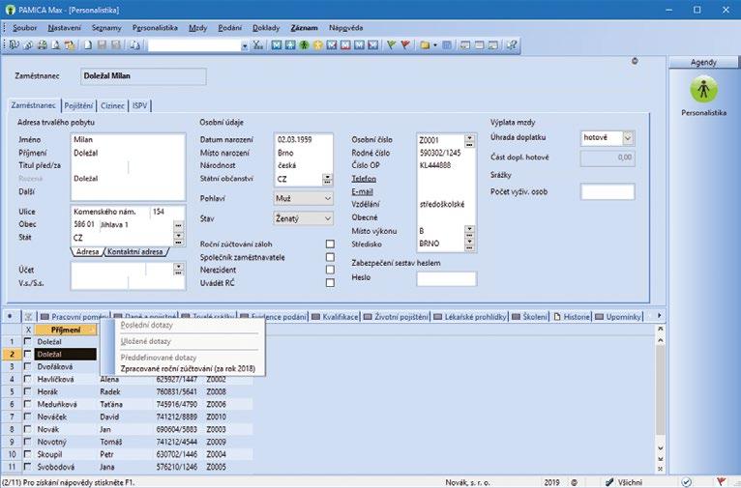Click the grid icon next to folder
This screenshot has height=488, width=741.
pos(447,44)
